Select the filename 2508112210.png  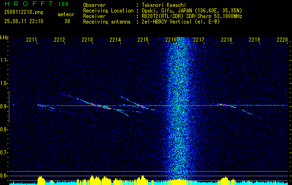coord(24,12)
